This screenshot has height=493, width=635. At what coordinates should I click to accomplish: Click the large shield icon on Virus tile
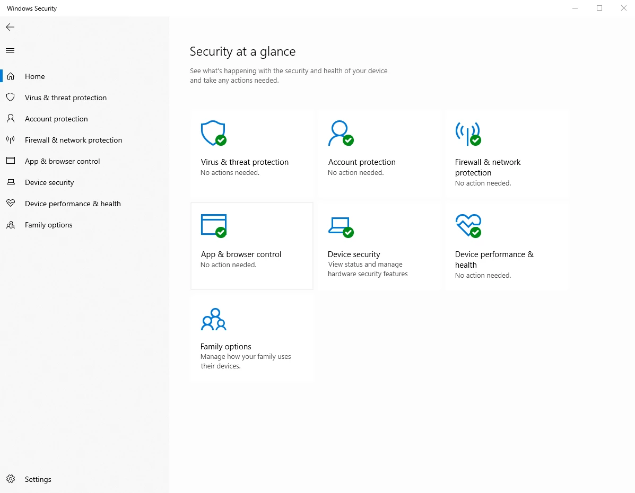(213, 133)
